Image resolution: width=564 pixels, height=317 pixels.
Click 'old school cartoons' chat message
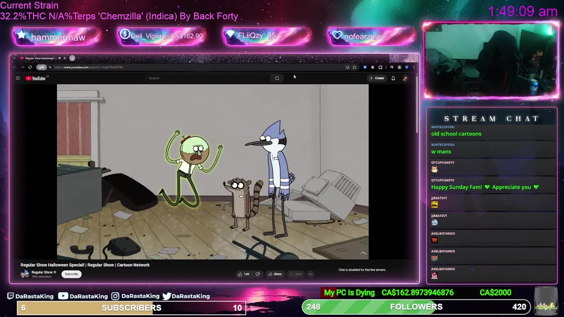[456, 134]
